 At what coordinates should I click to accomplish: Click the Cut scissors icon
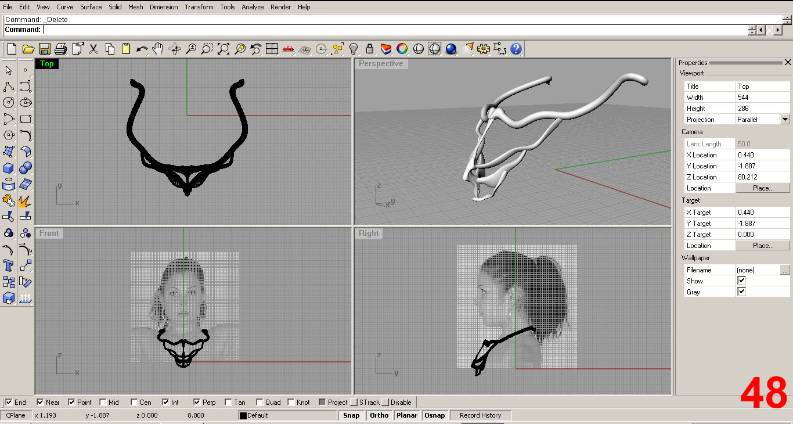[x=93, y=49]
